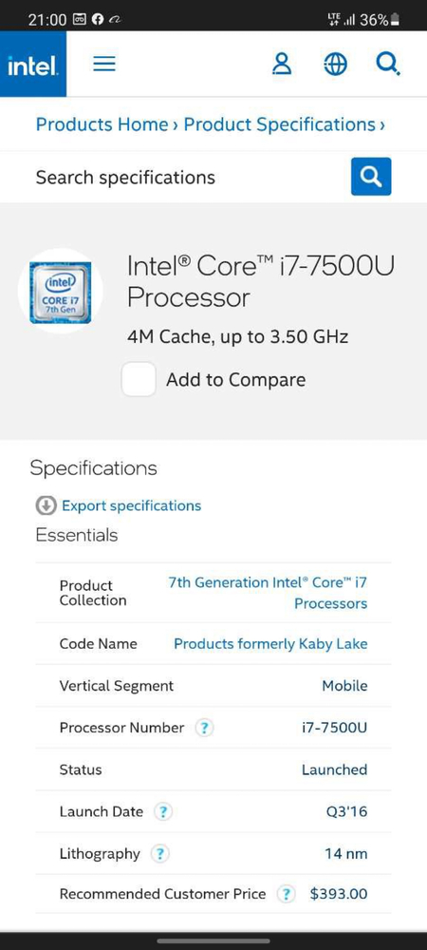Viewport: 427px width, 950px height.
Task: Tap the battery indicator in status bar
Action: 395,20
